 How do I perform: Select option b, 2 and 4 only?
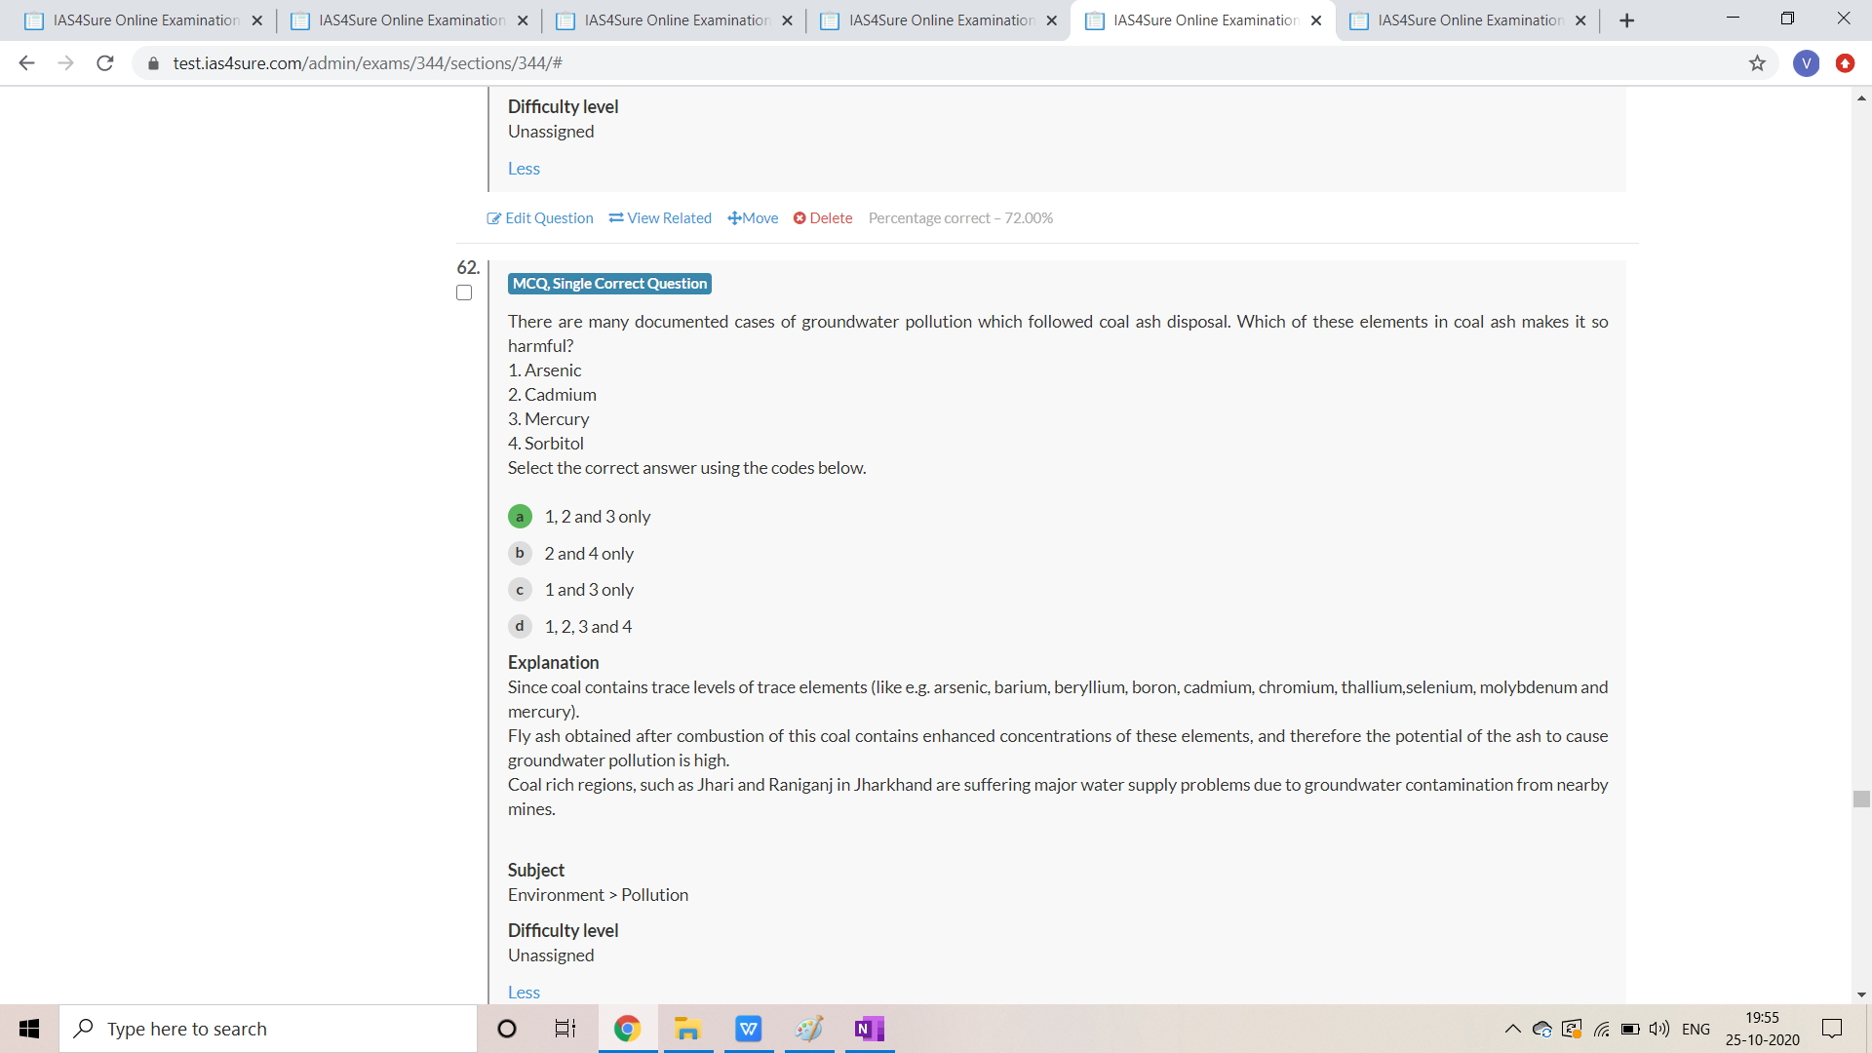[520, 553]
